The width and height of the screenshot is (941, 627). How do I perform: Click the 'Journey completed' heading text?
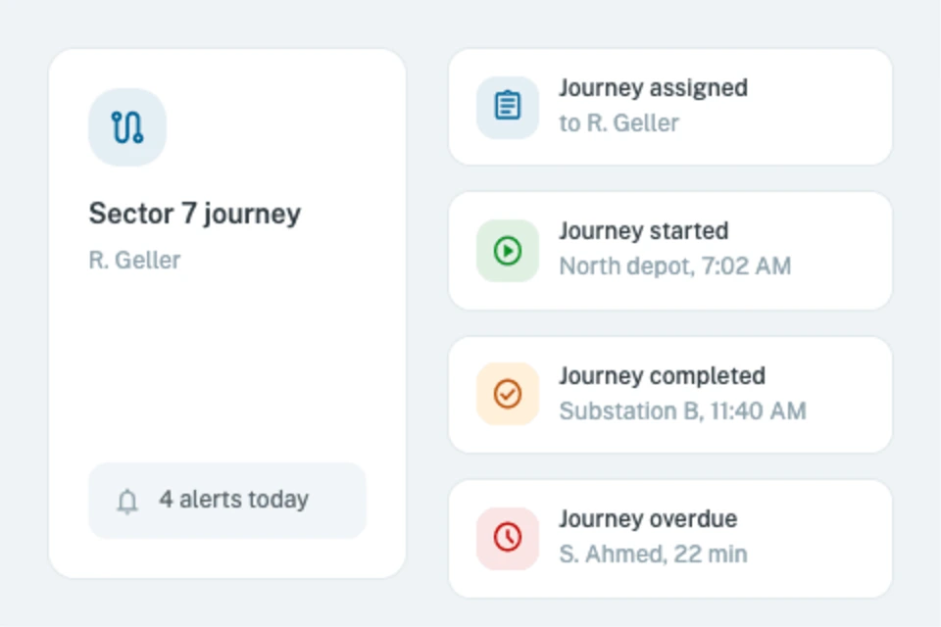click(x=662, y=376)
